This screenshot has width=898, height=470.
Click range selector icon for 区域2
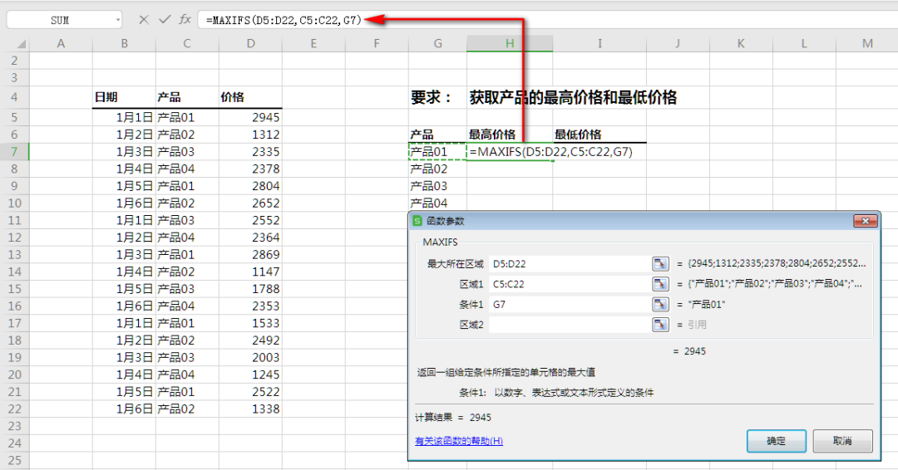[660, 324]
